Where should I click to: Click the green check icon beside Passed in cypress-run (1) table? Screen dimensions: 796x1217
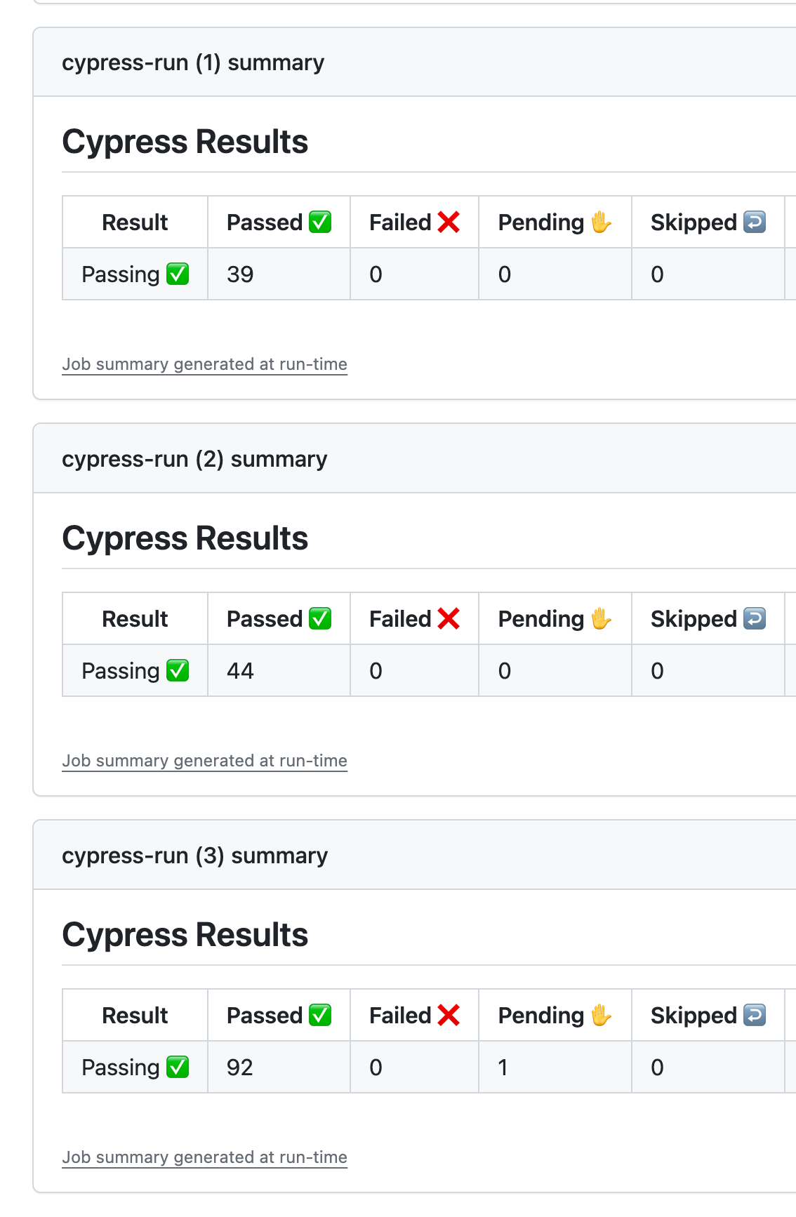[320, 222]
